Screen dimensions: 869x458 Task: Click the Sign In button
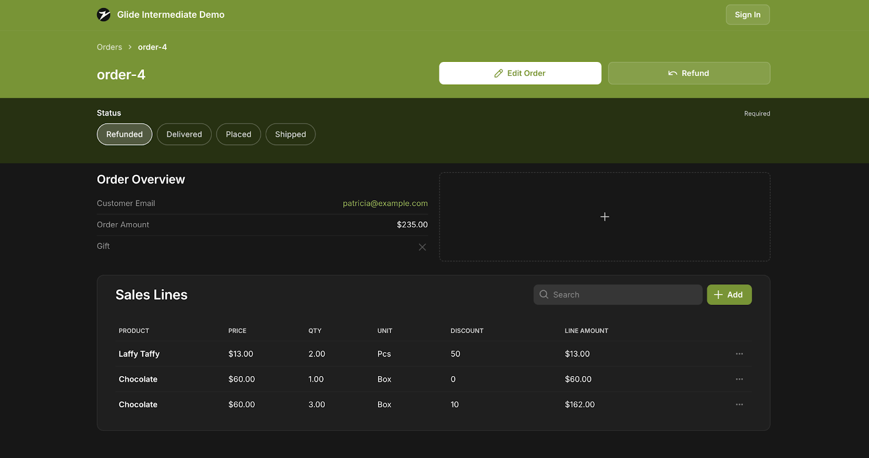[748, 15]
